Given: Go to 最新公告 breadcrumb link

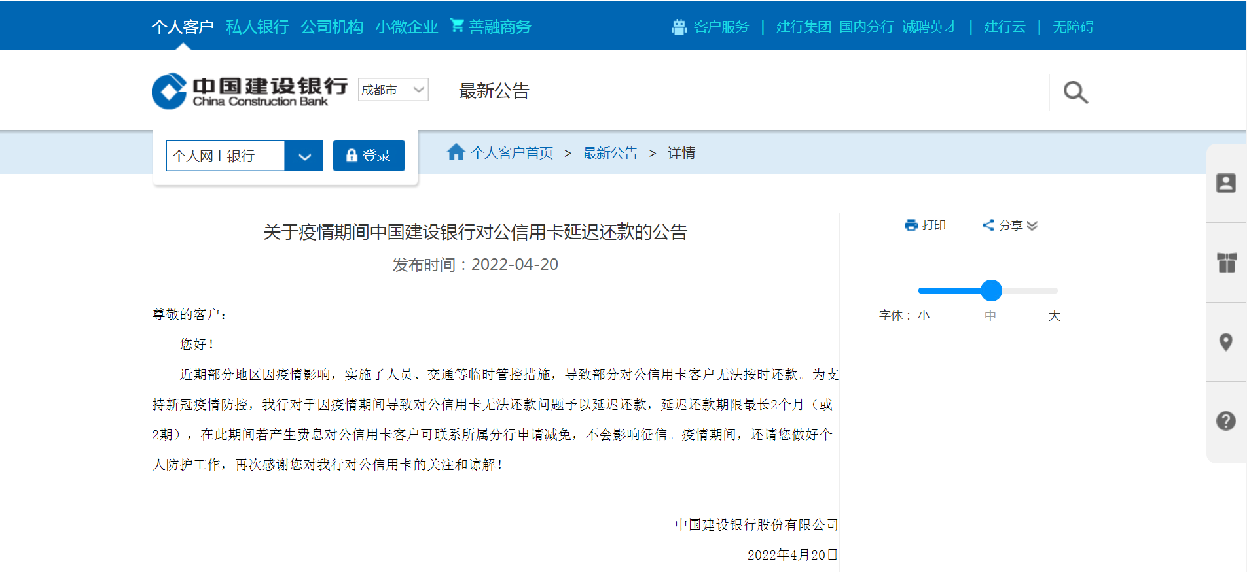Looking at the screenshot, I should (x=610, y=153).
